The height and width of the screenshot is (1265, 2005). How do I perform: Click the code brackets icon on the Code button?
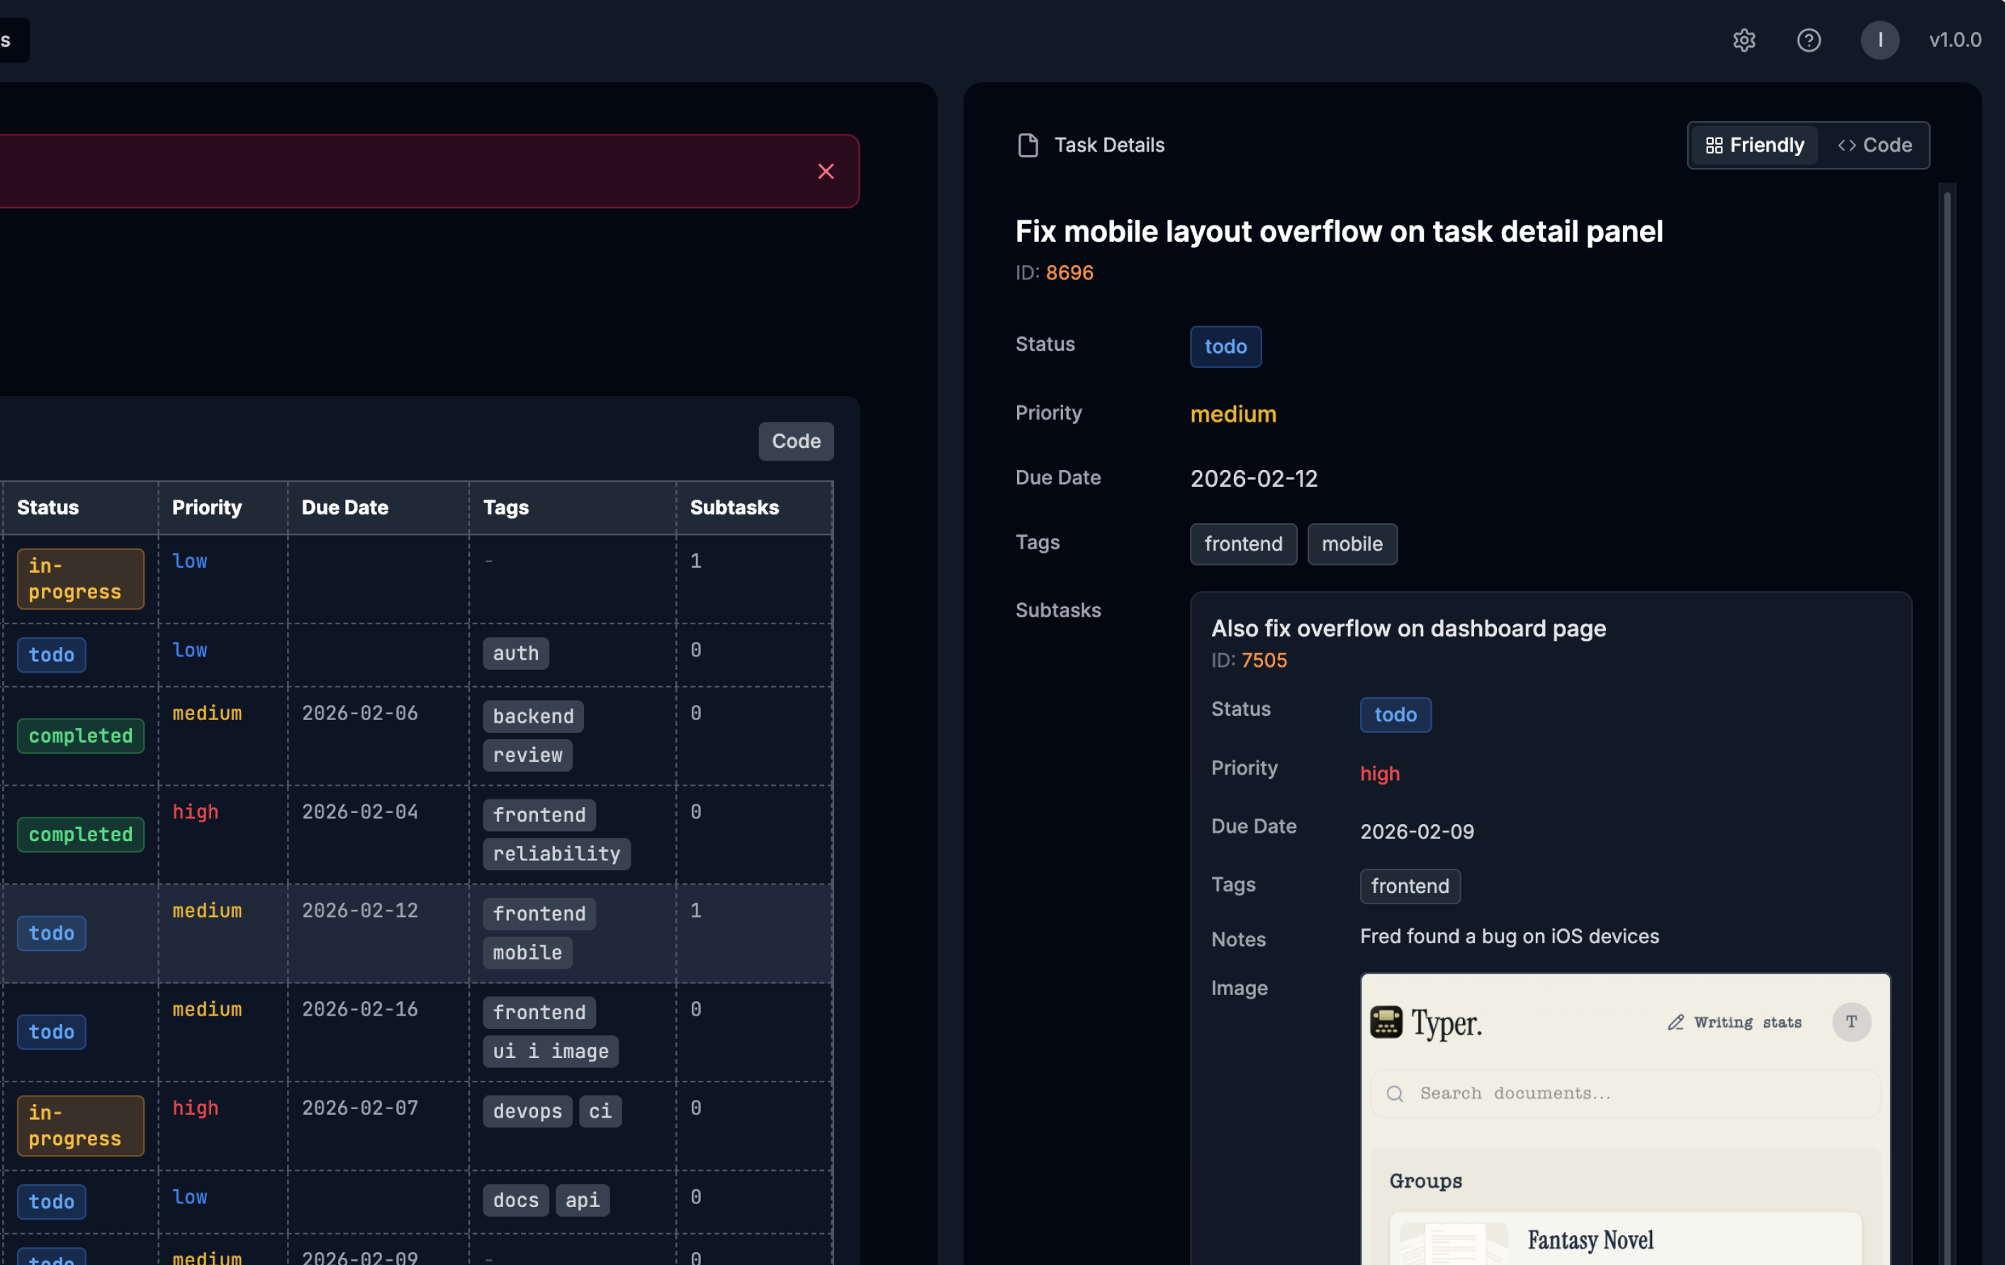(1848, 145)
